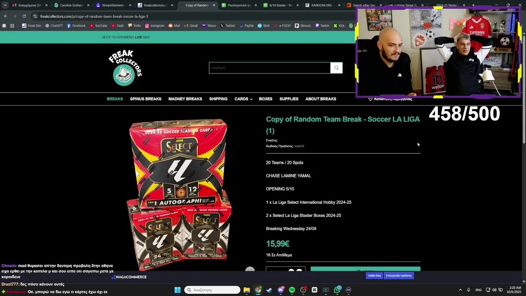Open Spotify from the taskbar
Image resolution: width=526 pixels, height=296 pixels.
(292, 290)
